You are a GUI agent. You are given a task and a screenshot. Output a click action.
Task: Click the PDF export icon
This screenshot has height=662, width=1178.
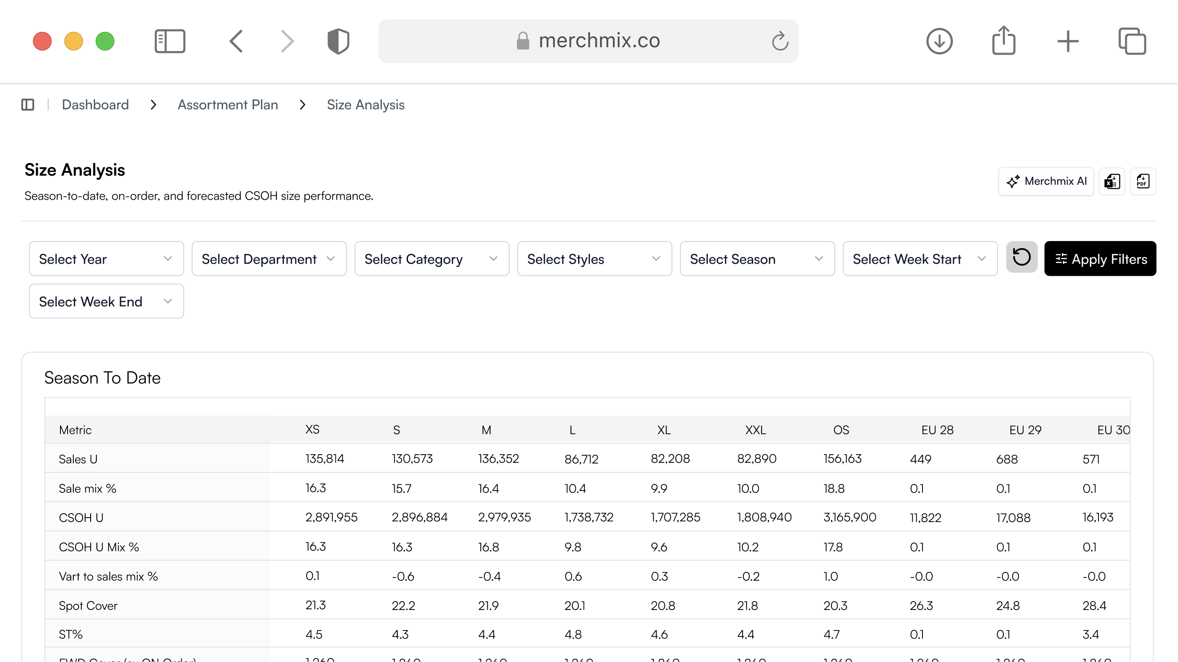1143,182
